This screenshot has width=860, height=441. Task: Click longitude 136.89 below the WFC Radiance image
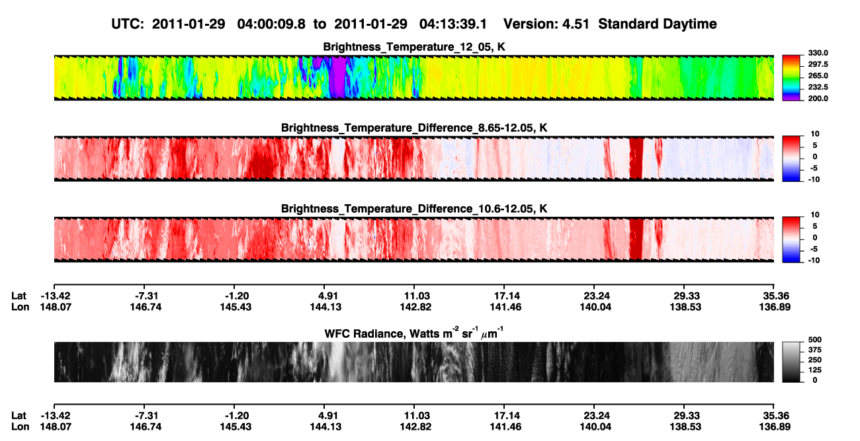[x=774, y=426]
